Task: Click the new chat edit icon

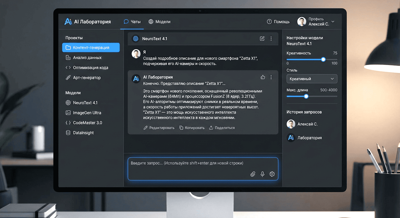Action: tap(262, 39)
